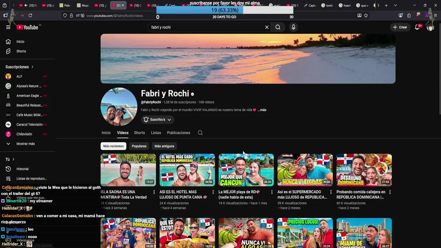Switch to the Listas channel tab
This screenshot has height=248, width=441.
[156, 133]
